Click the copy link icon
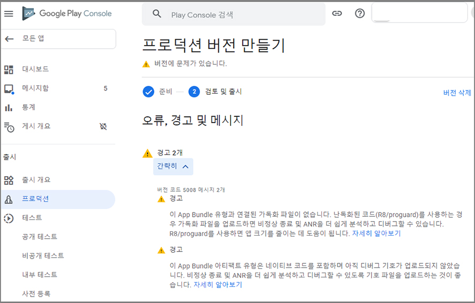475x303 pixels. point(337,14)
